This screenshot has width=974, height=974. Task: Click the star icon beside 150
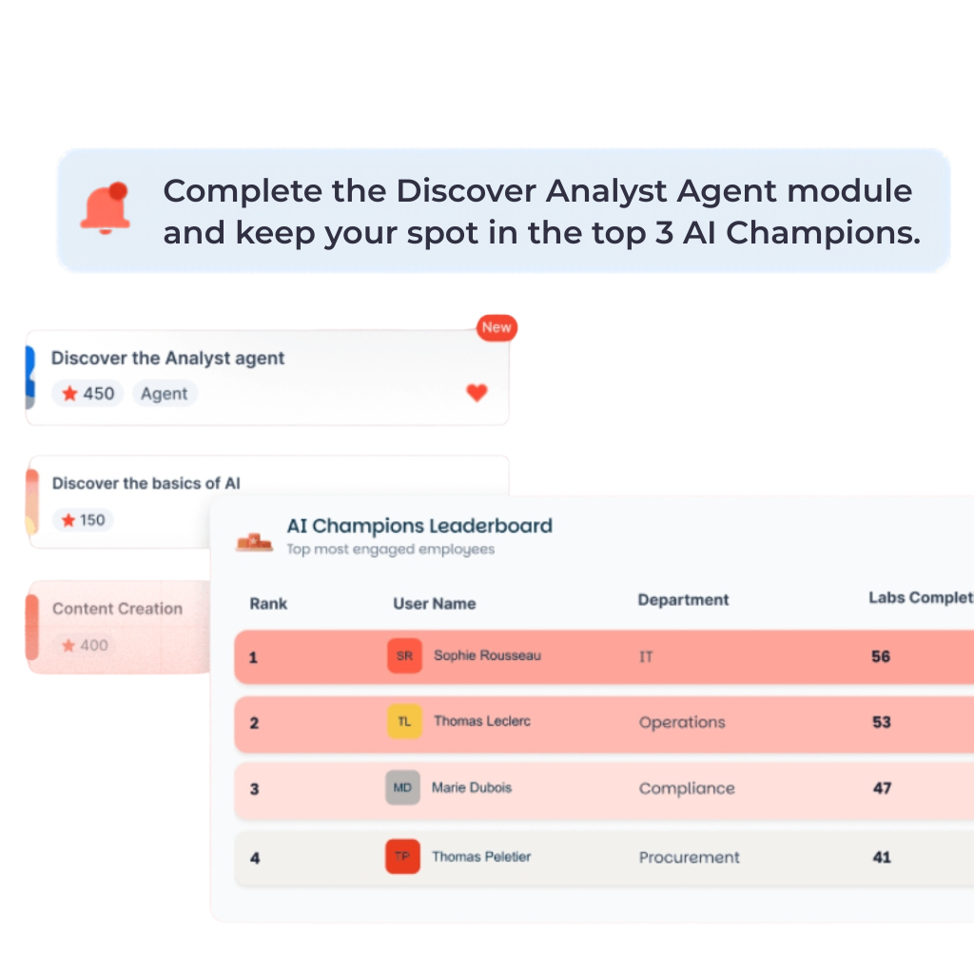tap(68, 520)
